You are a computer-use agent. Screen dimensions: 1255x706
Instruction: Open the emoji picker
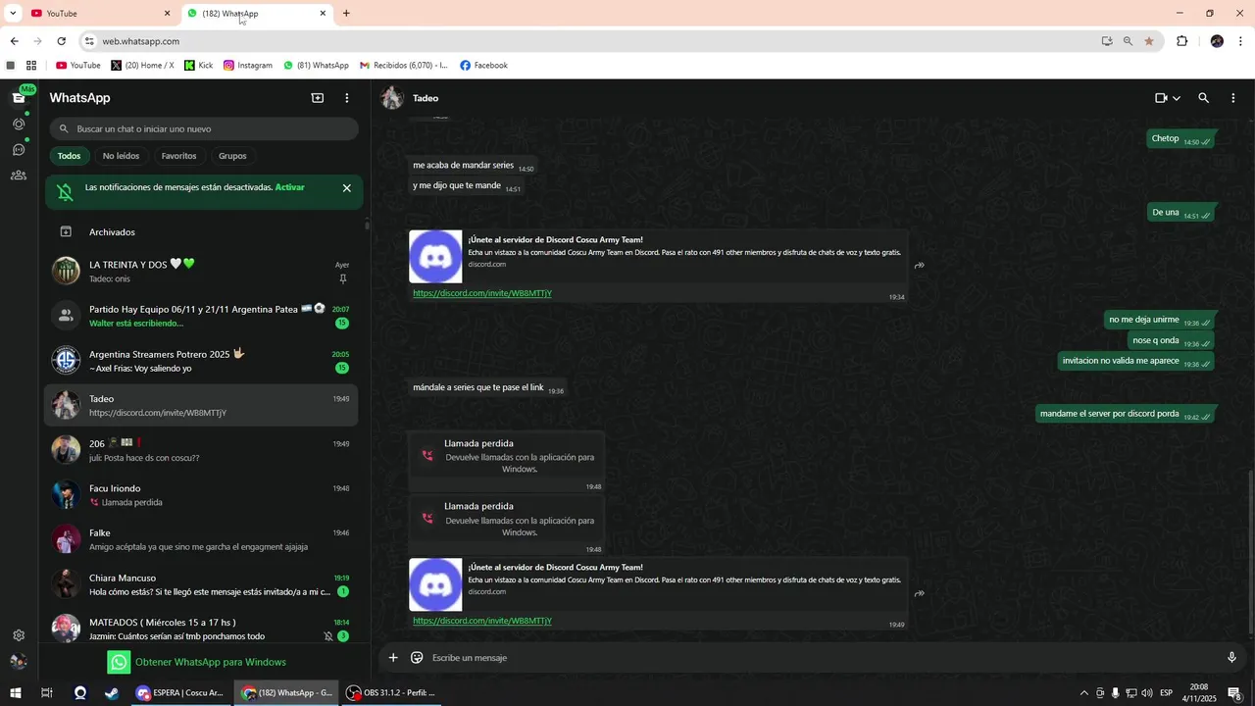[417, 658]
